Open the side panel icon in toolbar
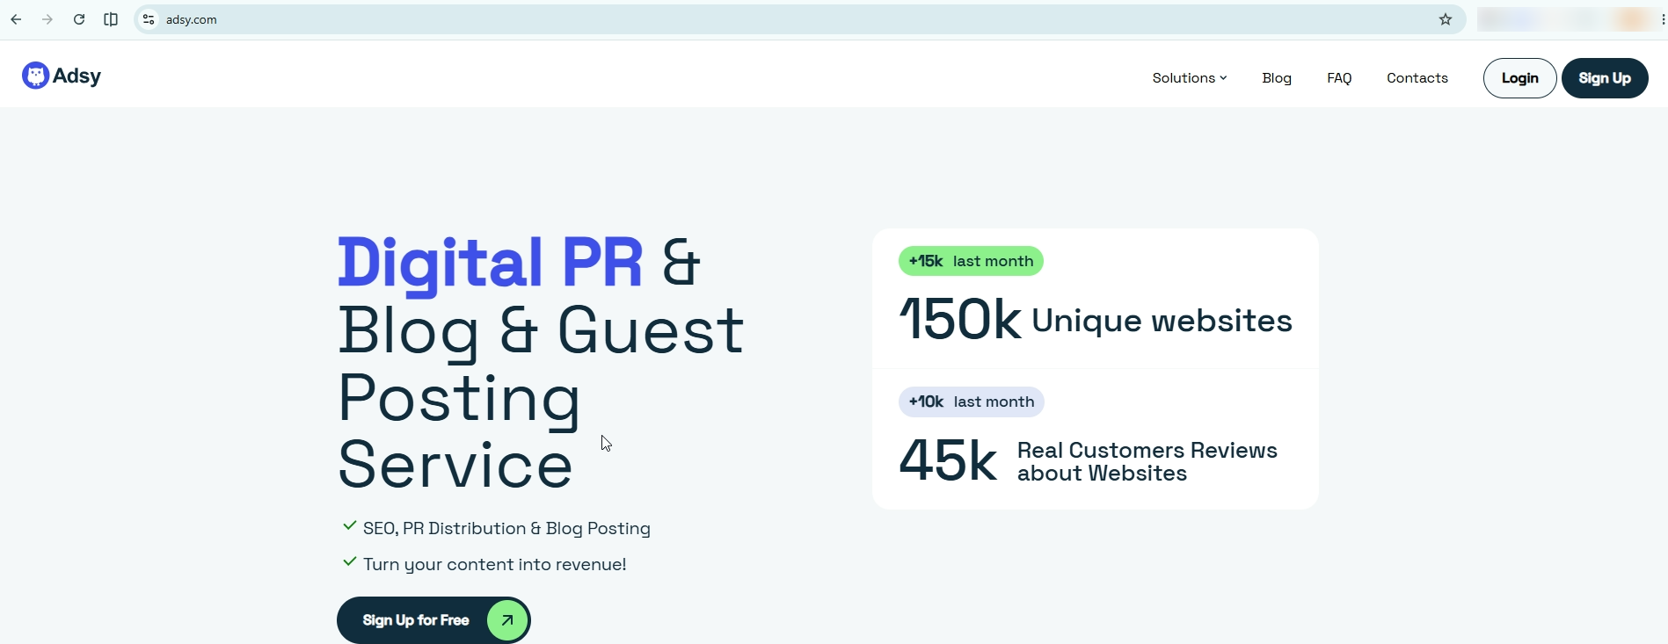 111,19
